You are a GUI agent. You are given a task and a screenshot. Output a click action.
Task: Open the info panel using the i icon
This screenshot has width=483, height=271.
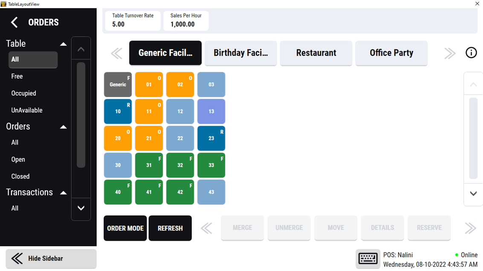click(471, 52)
